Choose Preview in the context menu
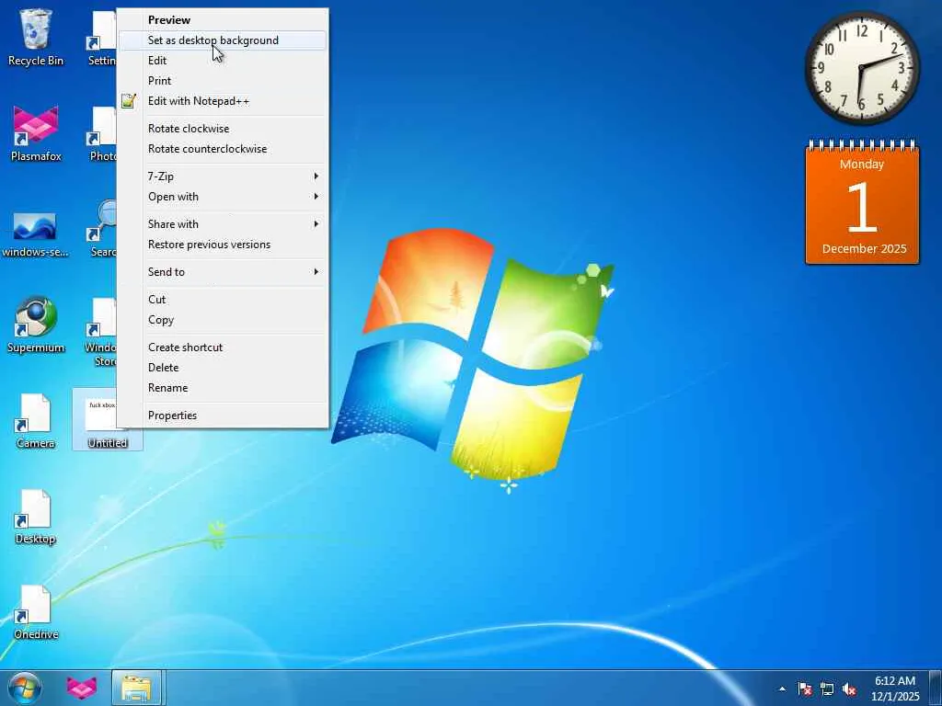942x706 pixels. [223, 20]
